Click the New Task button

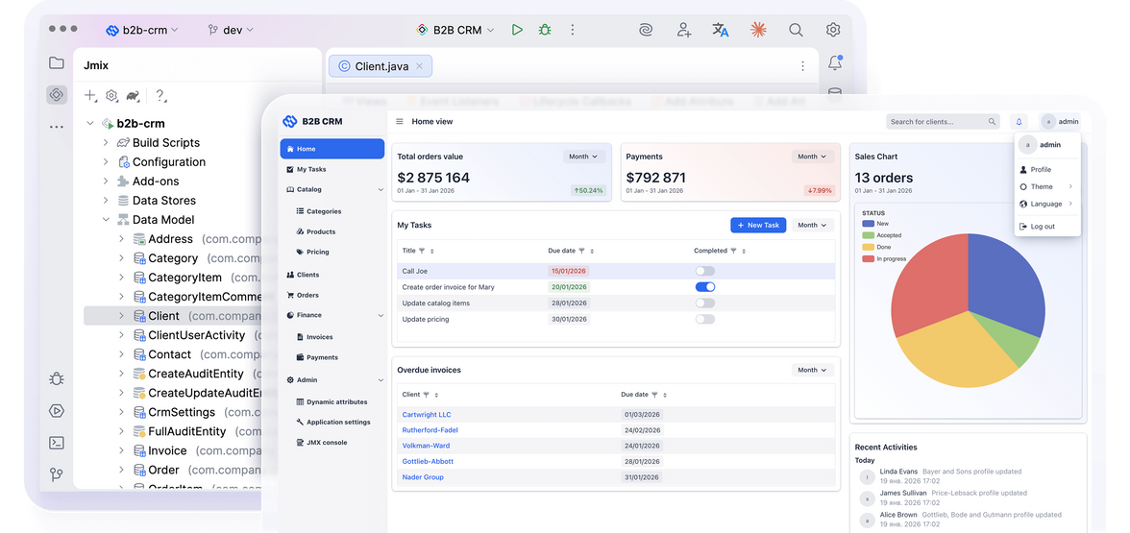[757, 225]
